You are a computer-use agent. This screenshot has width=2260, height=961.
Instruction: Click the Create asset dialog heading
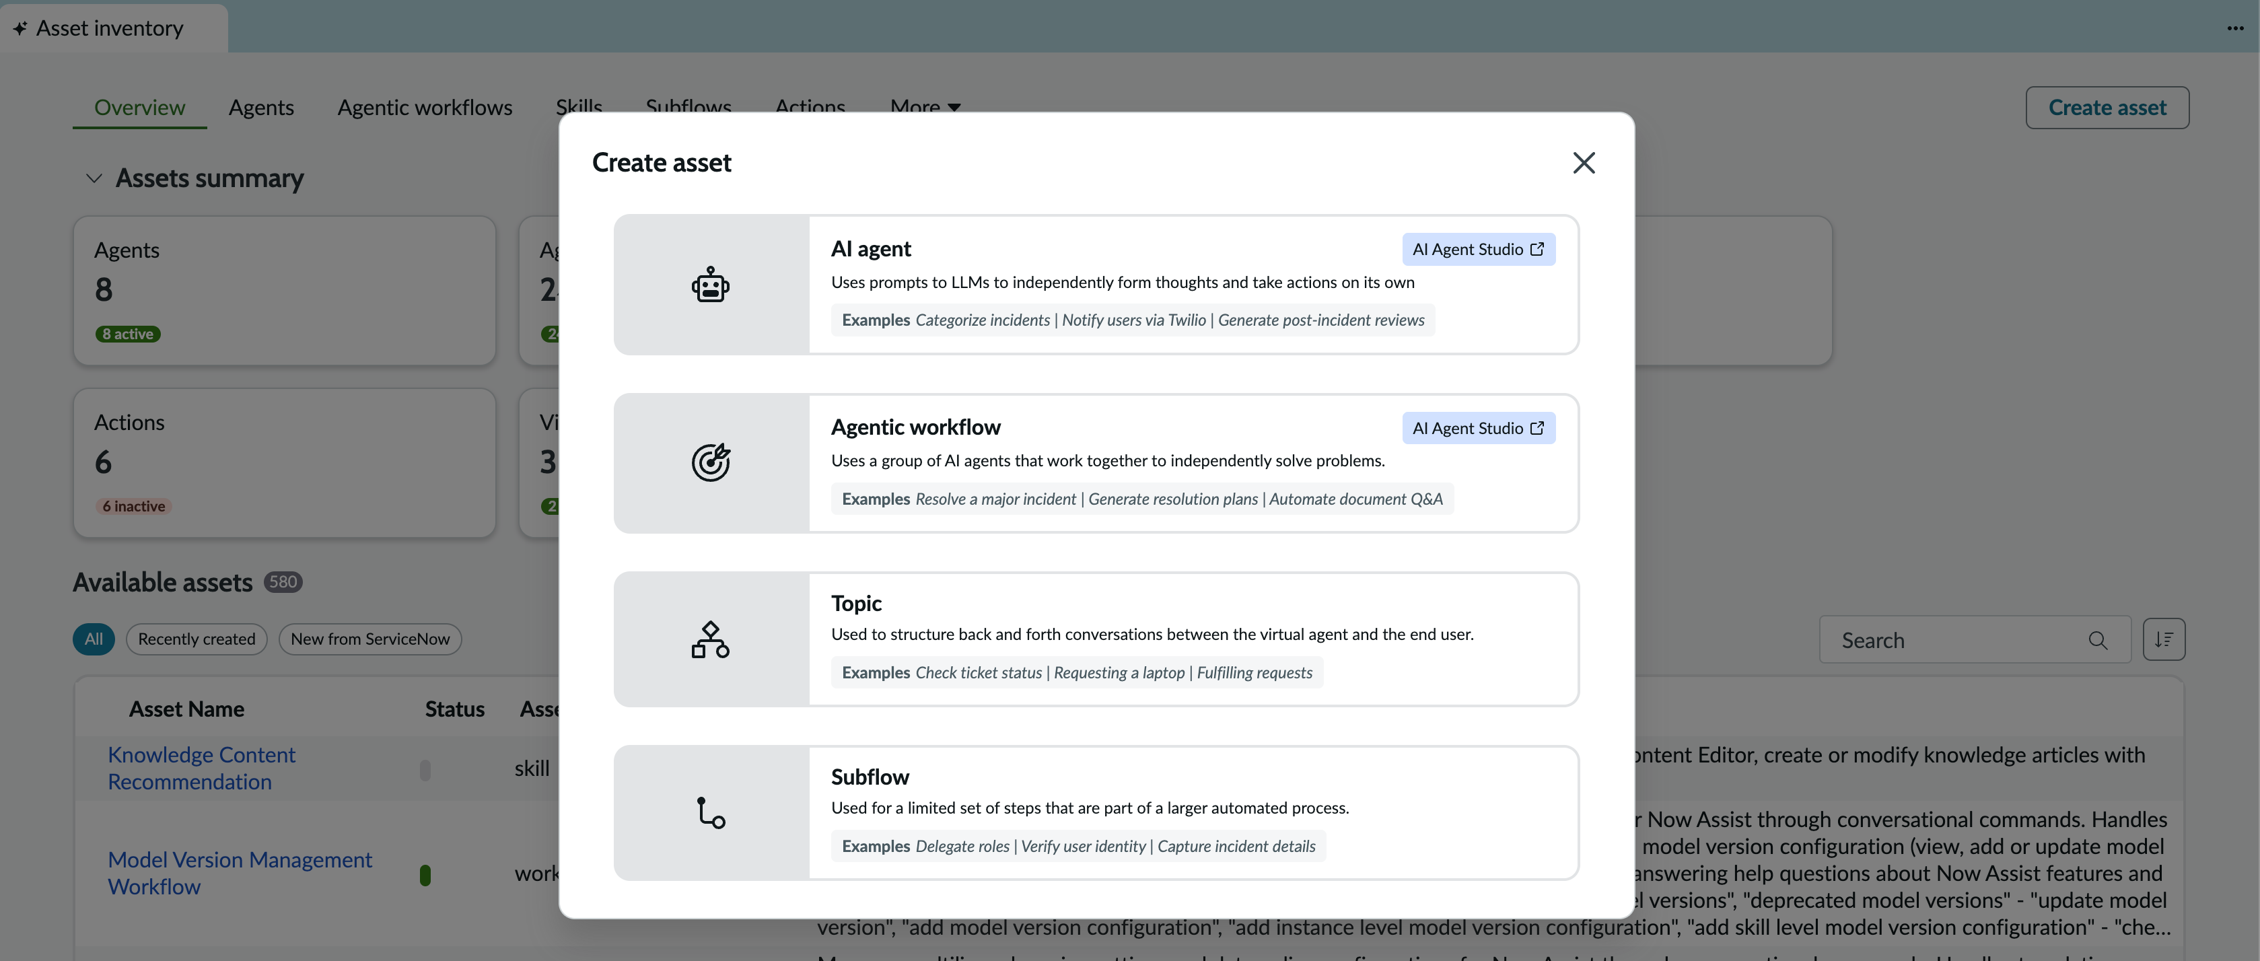(662, 162)
